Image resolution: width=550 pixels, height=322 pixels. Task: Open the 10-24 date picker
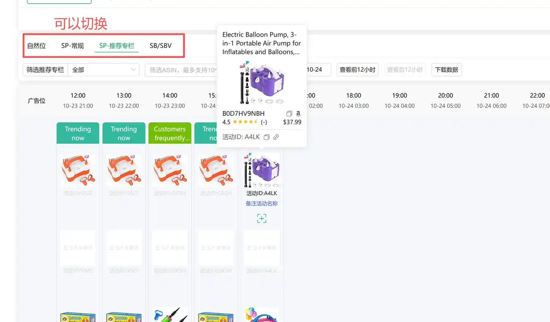point(315,69)
